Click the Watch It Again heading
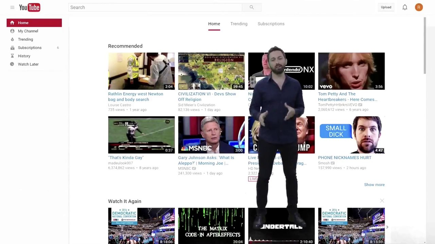This screenshot has width=435, height=244. coord(124,201)
